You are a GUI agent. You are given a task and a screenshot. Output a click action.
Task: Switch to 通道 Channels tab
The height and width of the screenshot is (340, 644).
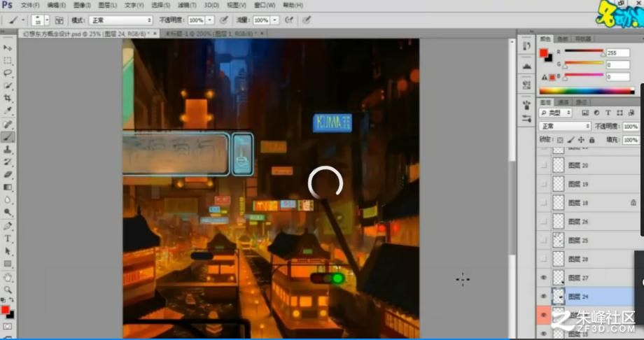click(x=563, y=102)
